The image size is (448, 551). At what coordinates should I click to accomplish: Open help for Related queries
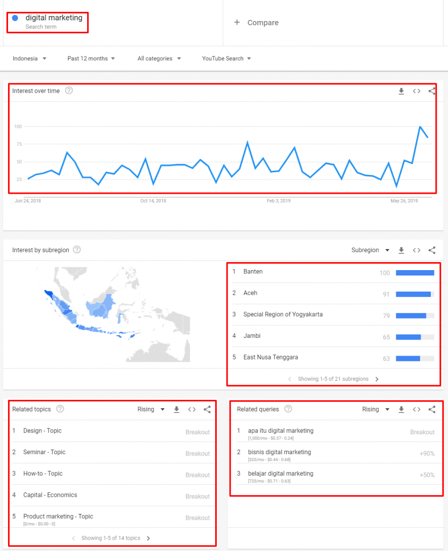[288, 409]
